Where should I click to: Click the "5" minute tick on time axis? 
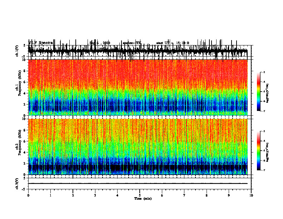(140, 195)
